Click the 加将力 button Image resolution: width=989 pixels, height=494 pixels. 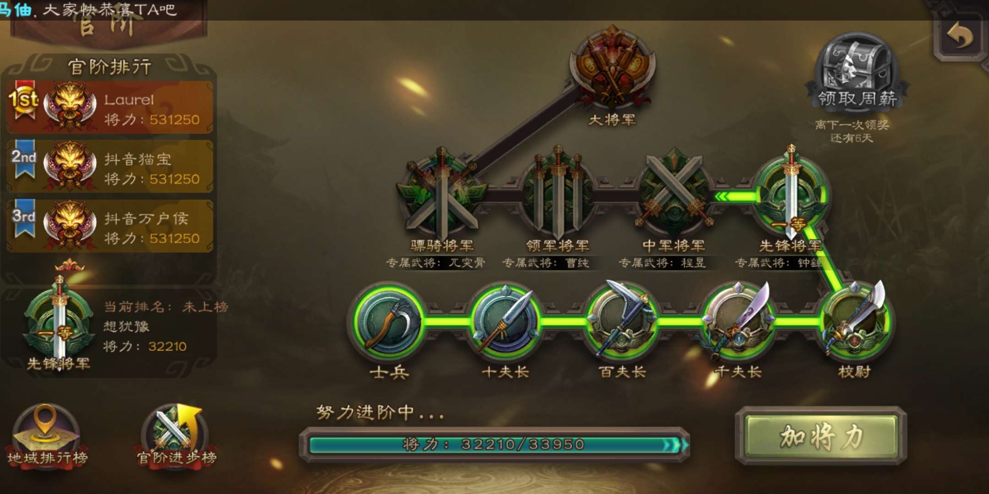(821, 436)
